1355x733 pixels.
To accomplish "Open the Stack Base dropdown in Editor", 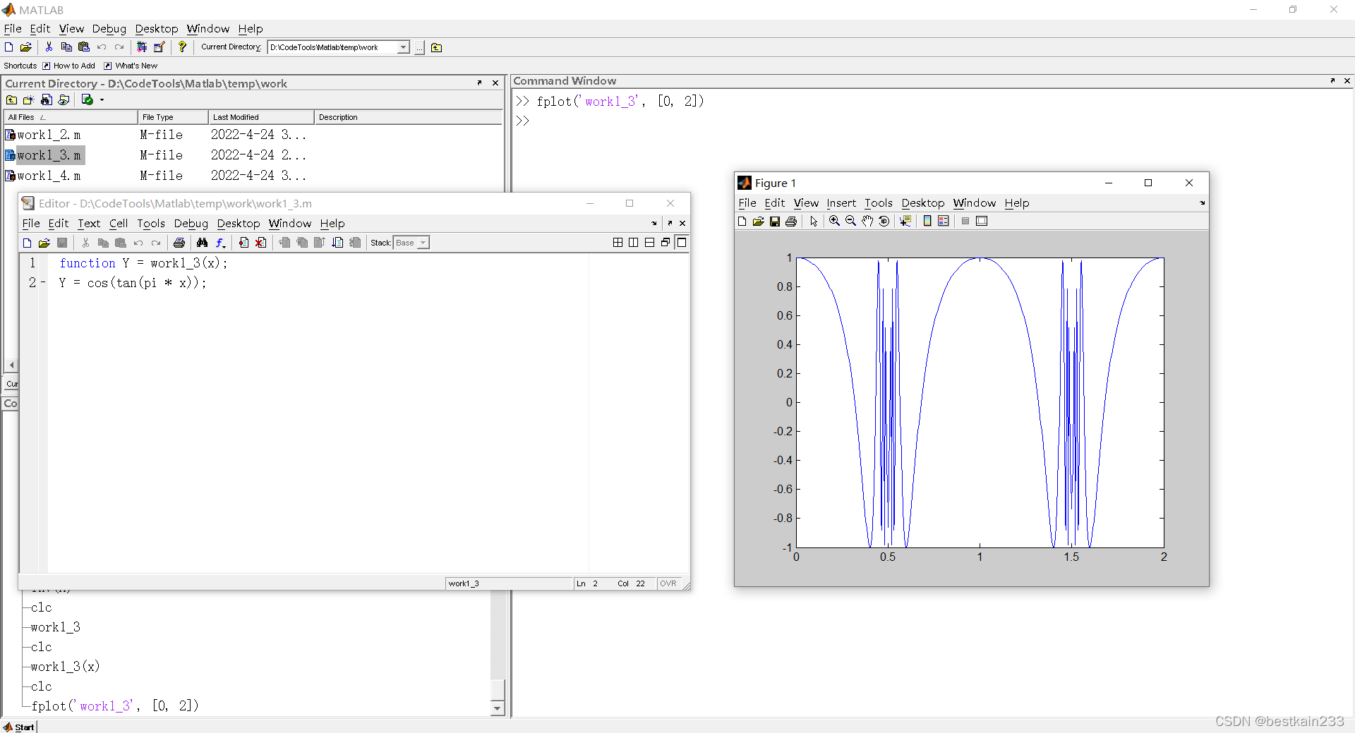I will (x=423, y=243).
